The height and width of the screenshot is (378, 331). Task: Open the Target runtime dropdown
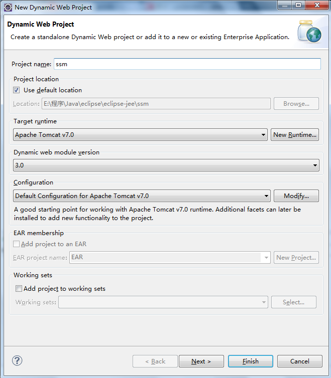click(140, 134)
